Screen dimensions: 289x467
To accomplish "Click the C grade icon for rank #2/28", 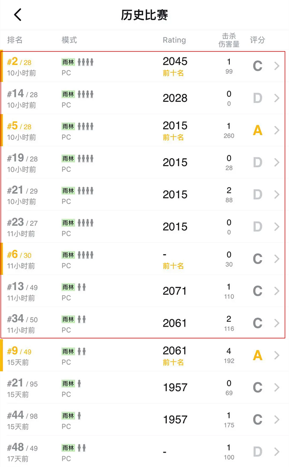I will 258,66.
